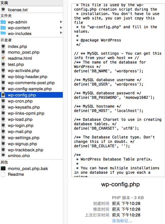The height and width of the screenshot is (224, 165).
Task: Click the readme.html Chrome file icon
Action: 3,58
